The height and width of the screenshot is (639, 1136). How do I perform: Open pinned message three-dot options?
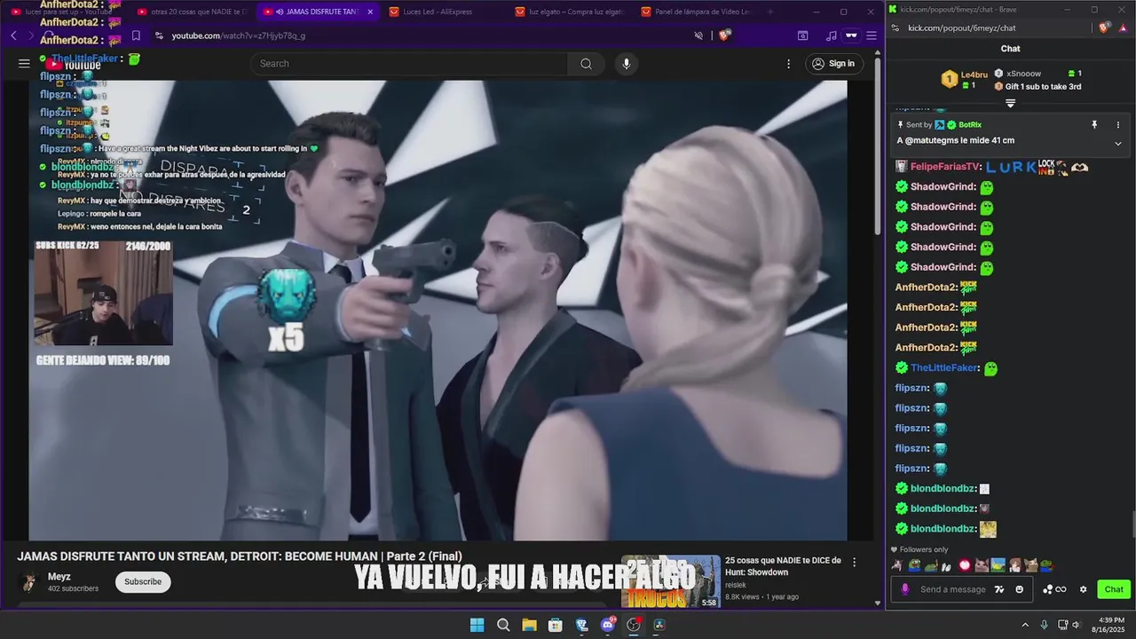(1118, 125)
